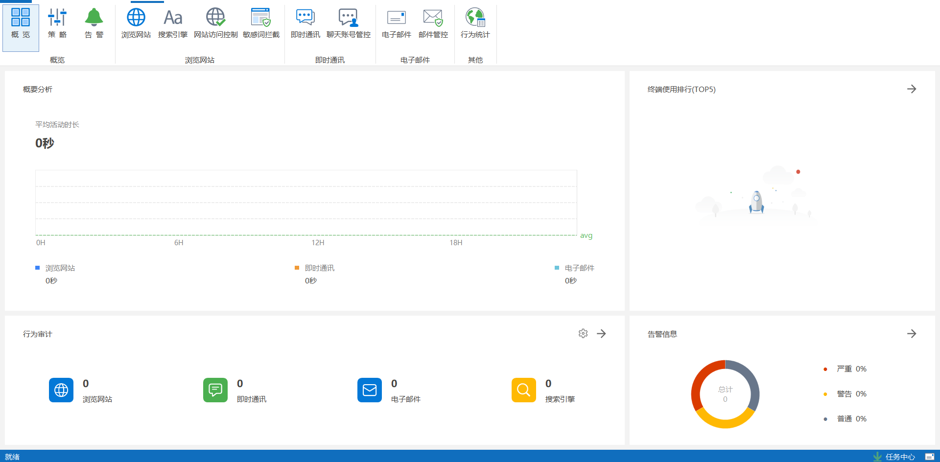940x462 pixels.
Task: Toggle 即时通讯 legend series in chart
Action: pos(319,268)
